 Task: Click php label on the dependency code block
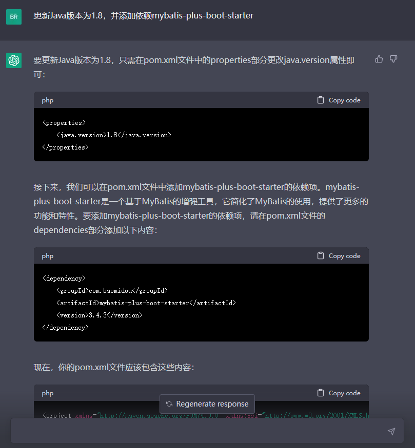[x=48, y=256]
